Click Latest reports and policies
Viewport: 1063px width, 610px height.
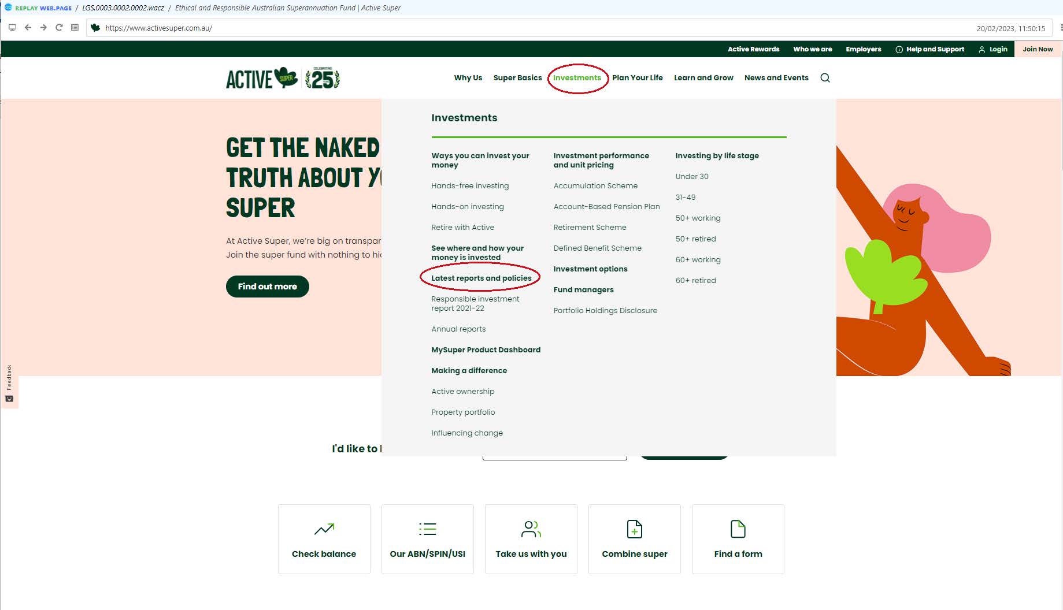481,278
